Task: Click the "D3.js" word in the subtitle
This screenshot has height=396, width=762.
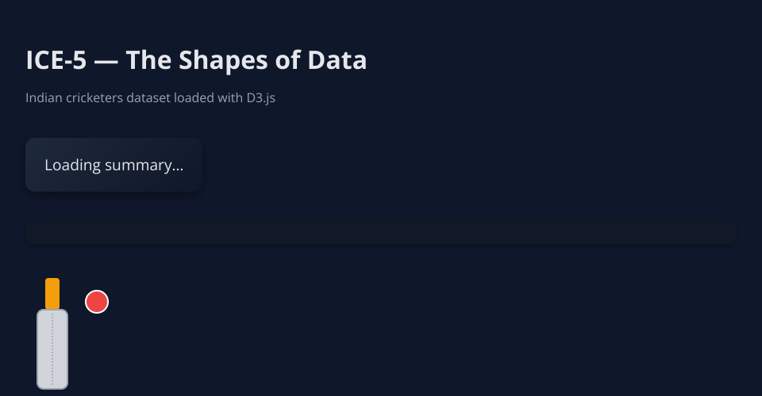Action: 261,98
